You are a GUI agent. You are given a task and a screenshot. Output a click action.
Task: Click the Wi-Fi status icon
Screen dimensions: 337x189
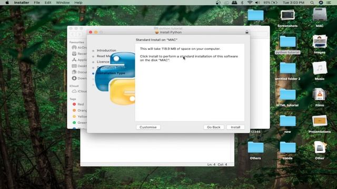pyautogui.click(x=250, y=3)
